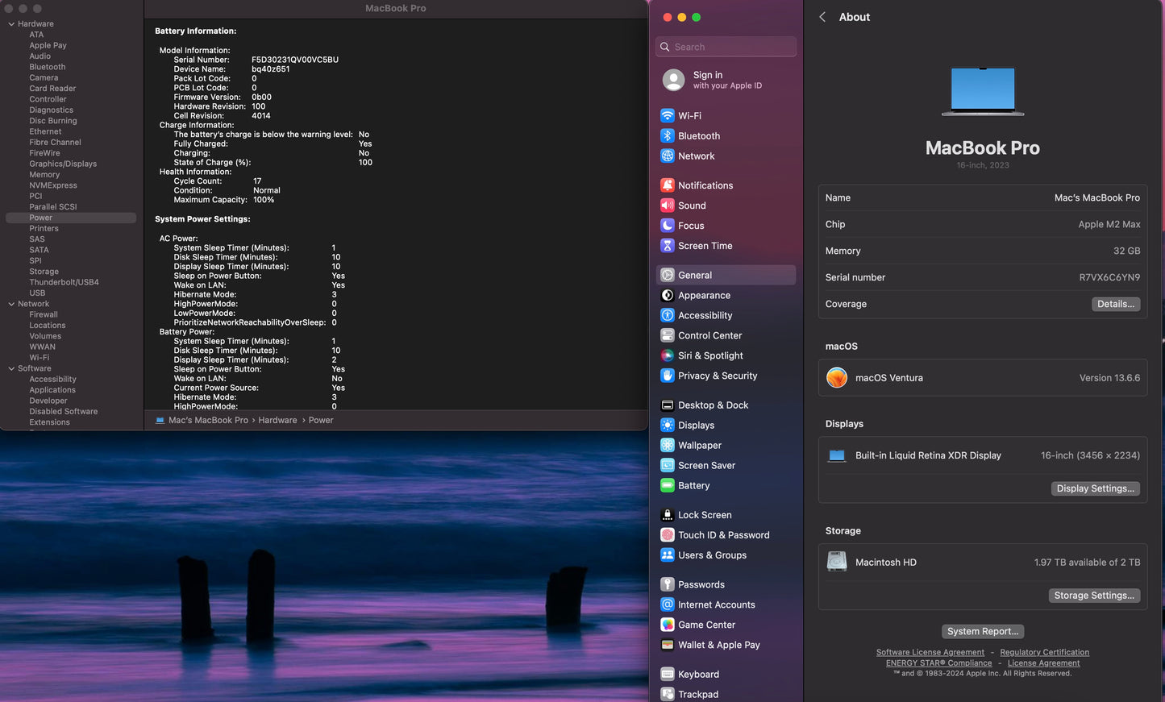Open Storage Settings button
Image resolution: width=1165 pixels, height=702 pixels.
1094,596
